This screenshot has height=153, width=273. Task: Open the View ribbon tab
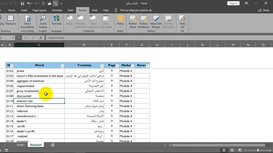click(95, 10)
